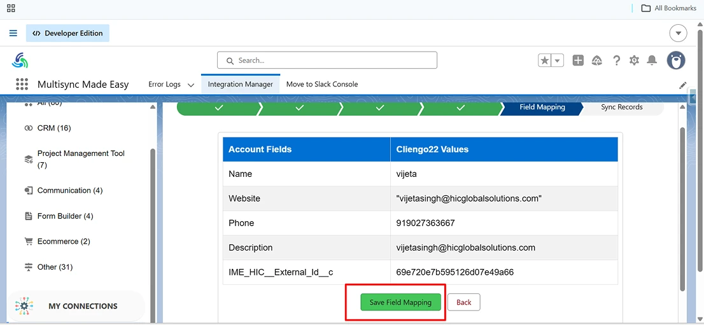Click the Description field cell

(x=307, y=248)
